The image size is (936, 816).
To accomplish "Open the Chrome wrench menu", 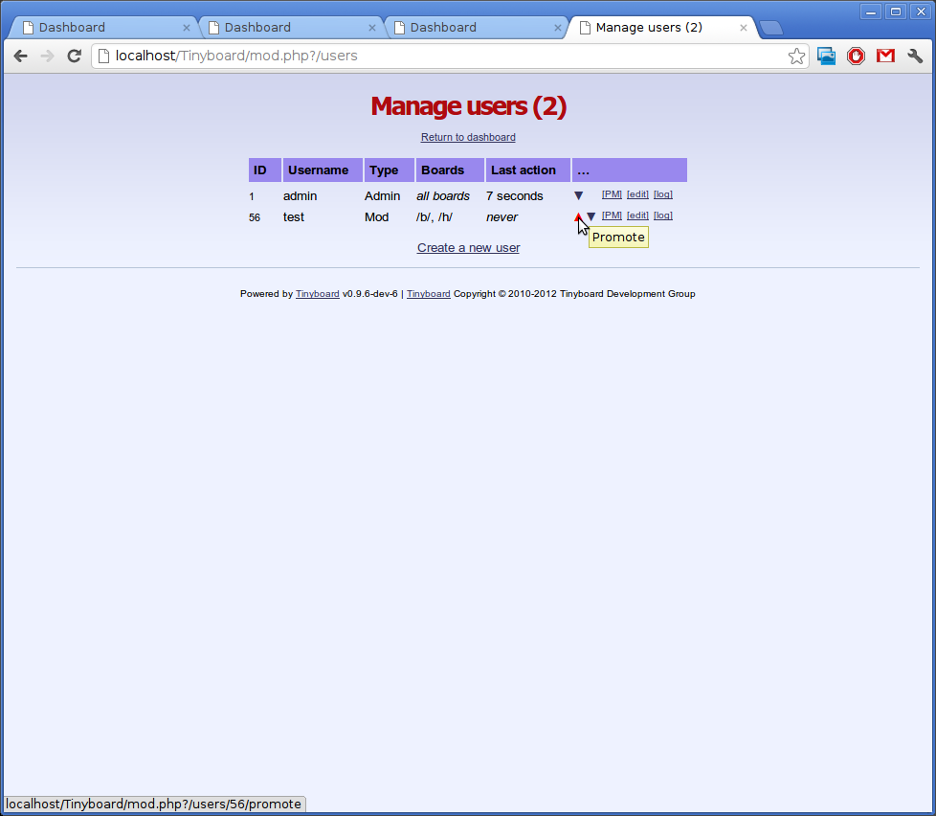I will [915, 57].
